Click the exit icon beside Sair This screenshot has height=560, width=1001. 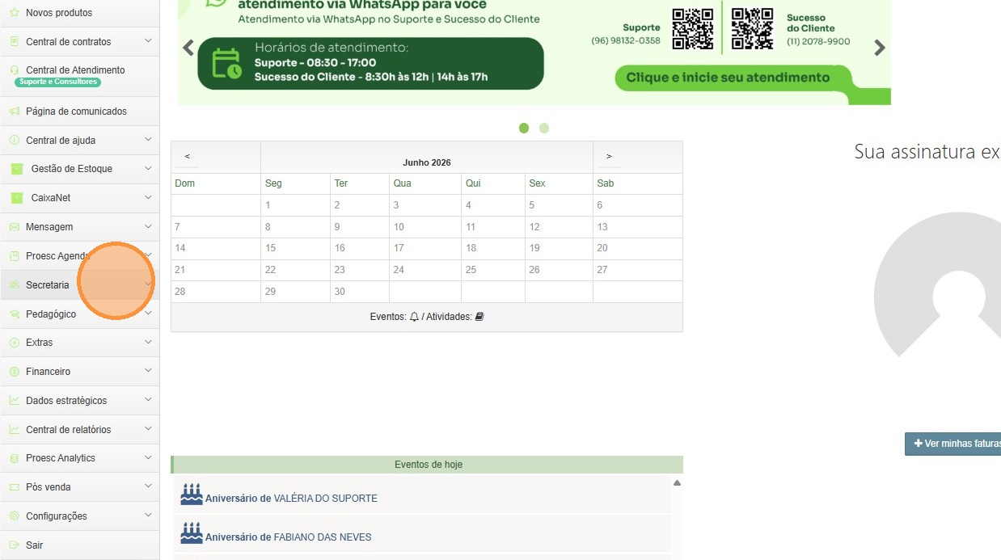[x=15, y=545]
